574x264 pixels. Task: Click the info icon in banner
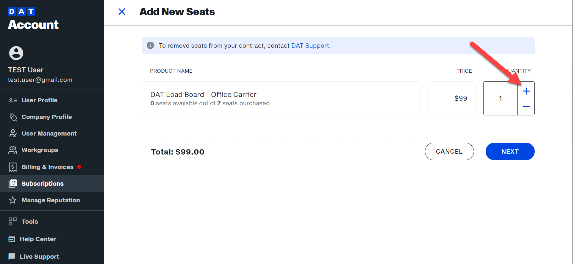151,45
